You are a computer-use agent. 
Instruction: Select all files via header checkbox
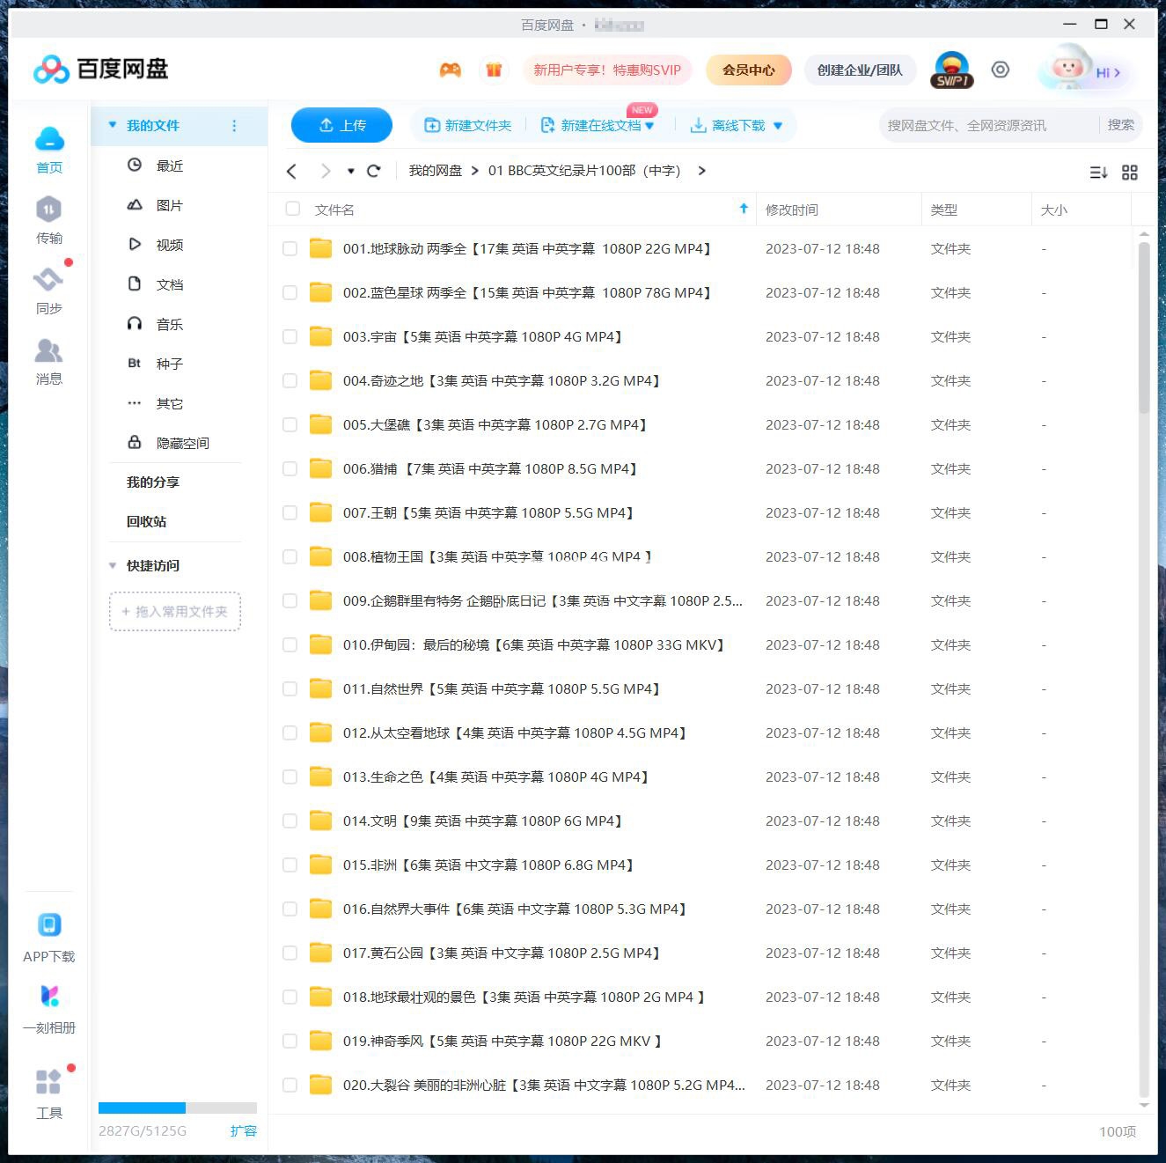point(291,209)
